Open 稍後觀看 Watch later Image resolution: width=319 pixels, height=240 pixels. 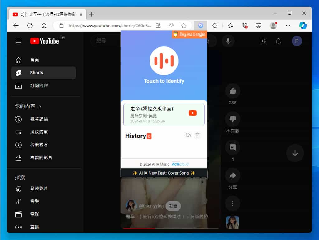point(44,145)
